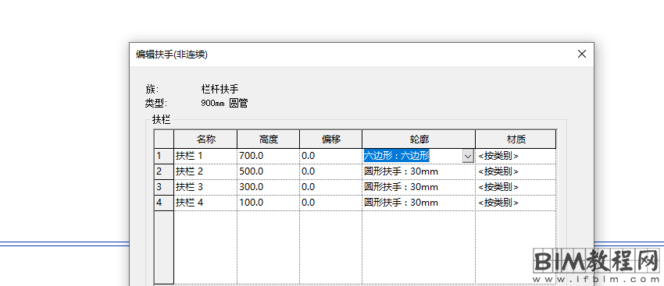
Task: Click the height value 100.0
Action: pyautogui.click(x=268, y=203)
